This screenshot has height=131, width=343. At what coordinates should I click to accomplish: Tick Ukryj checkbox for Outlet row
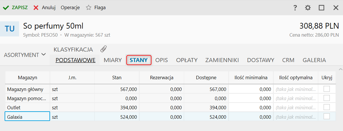click(x=326, y=107)
